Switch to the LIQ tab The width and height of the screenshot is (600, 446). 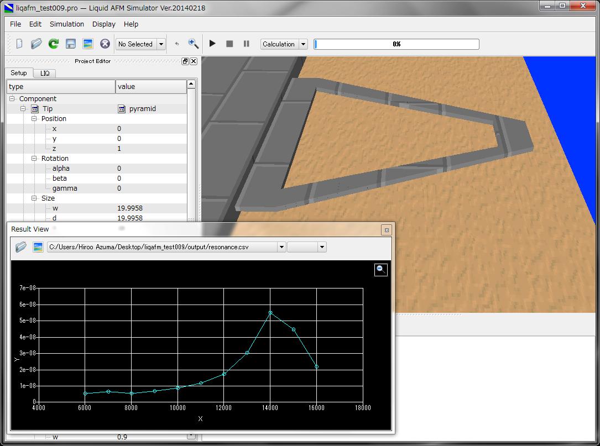click(x=45, y=73)
